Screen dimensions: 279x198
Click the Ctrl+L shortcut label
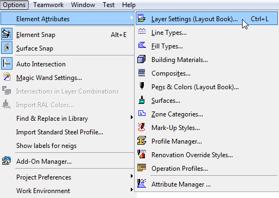259,19
